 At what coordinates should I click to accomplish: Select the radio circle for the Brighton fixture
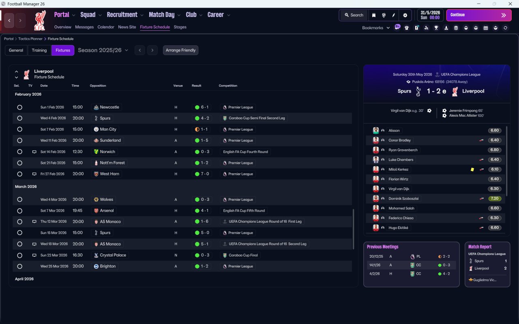click(19, 266)
